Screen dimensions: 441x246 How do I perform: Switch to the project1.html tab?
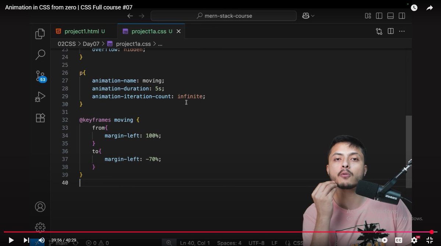click(82, 31)
